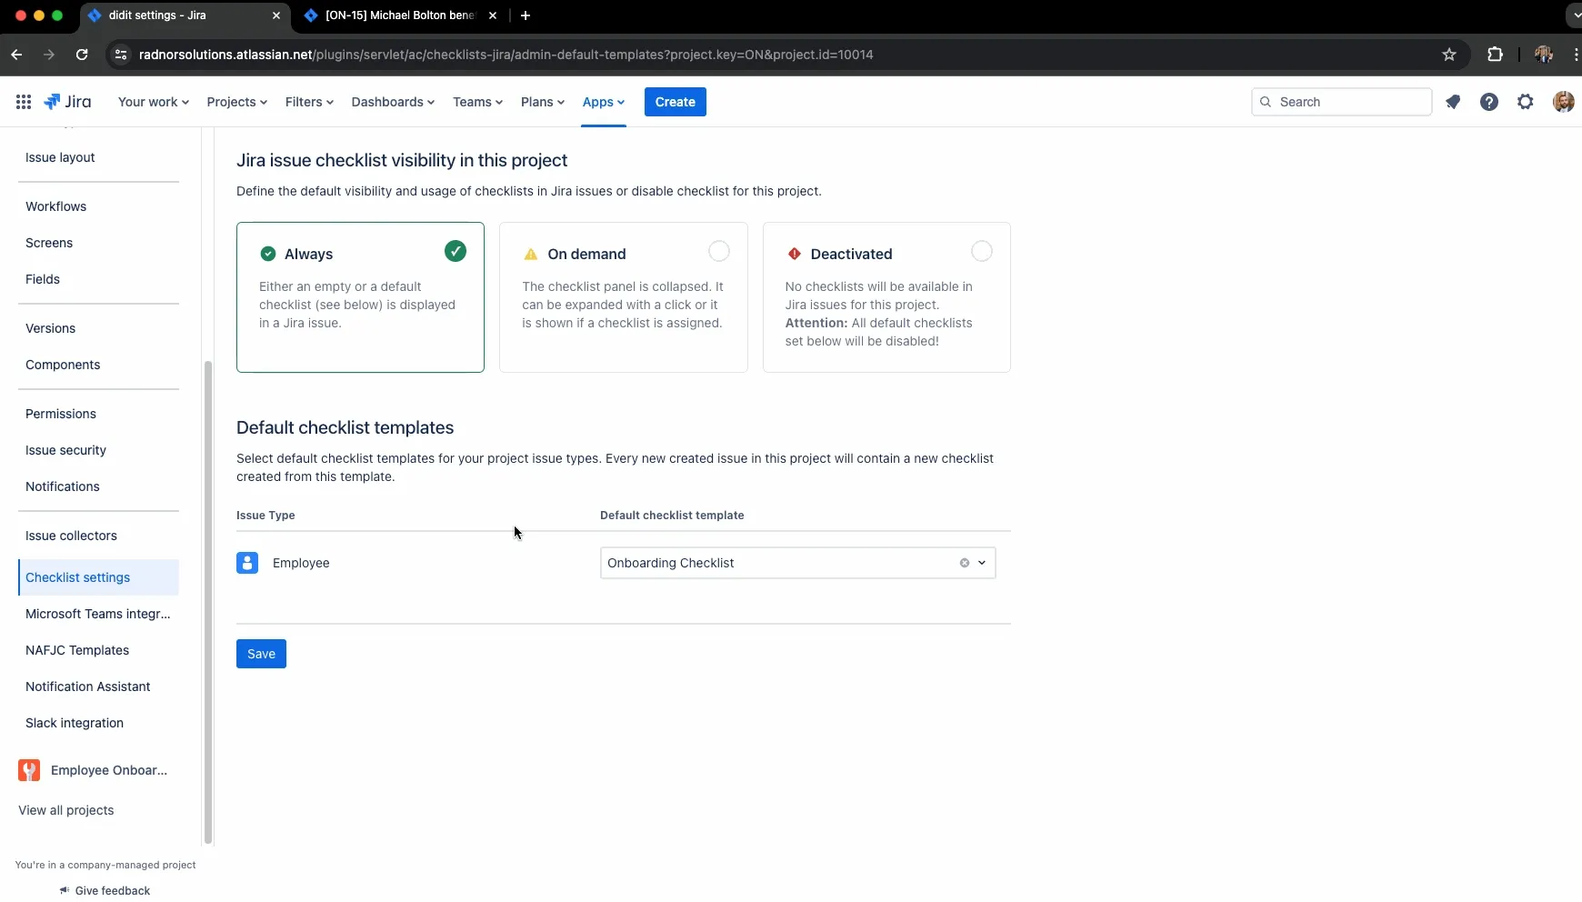1582x902 pixels.
Task: Select the On demand visibility radio
Action: click(719, 251)
